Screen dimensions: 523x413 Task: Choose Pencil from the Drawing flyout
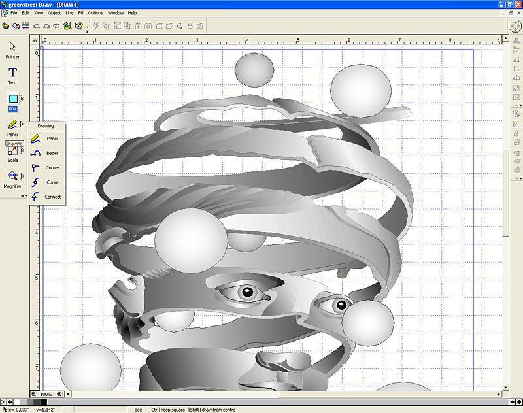click(46, 139)
